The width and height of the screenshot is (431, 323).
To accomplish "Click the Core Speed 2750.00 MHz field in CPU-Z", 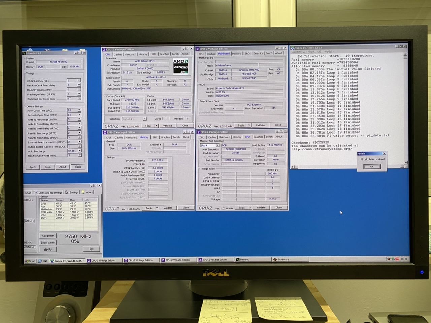I will 132,100.
